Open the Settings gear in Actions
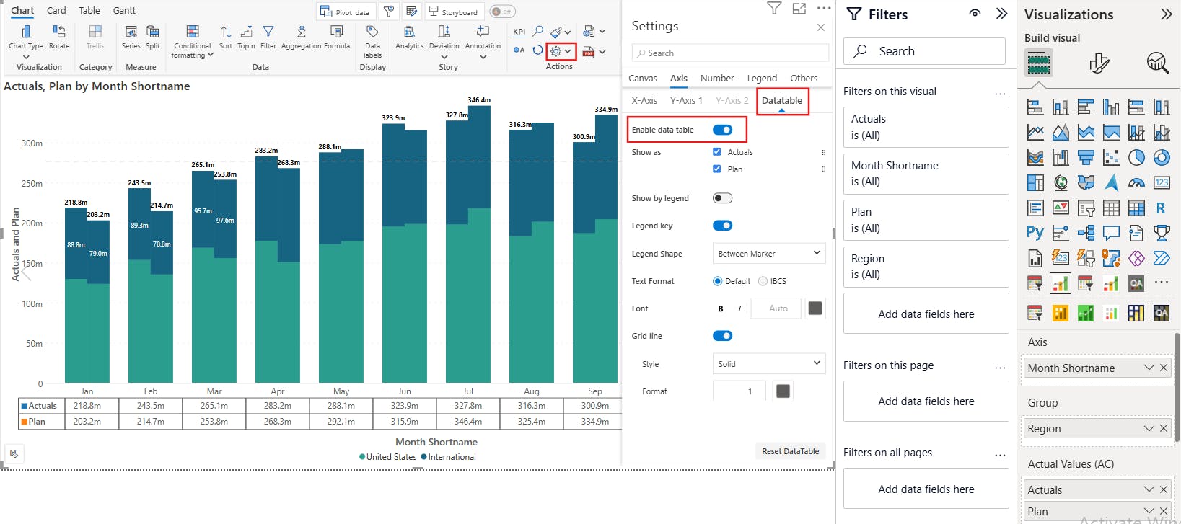 click(x=556, y=51)
